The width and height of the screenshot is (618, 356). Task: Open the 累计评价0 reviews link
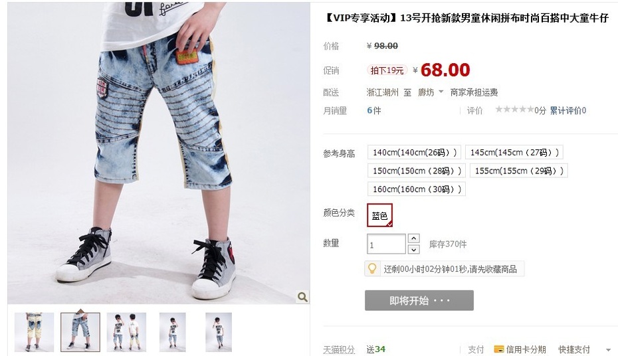tap(568, 111)
